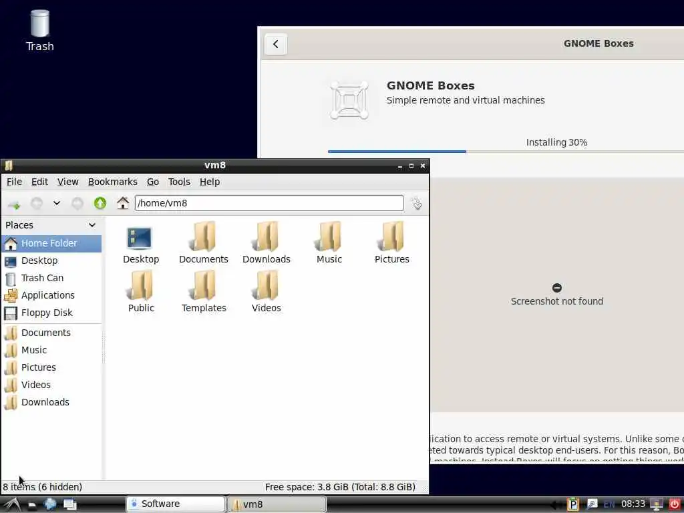684x513 pixels.
Task: Click the show desktop taskbar icon
Action: 69,505
